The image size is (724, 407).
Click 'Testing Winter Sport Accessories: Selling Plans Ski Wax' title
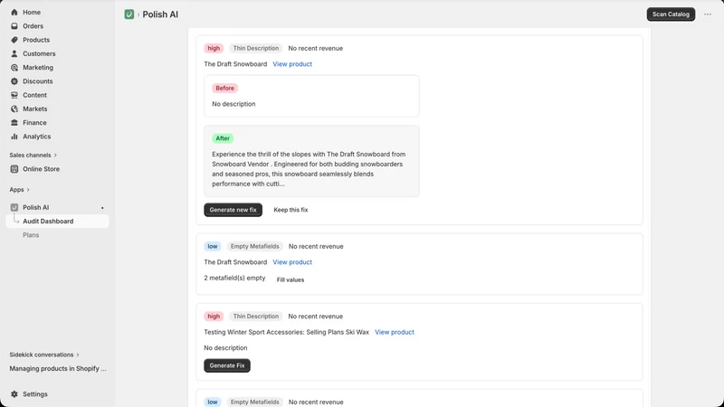[x=286, y=332]
